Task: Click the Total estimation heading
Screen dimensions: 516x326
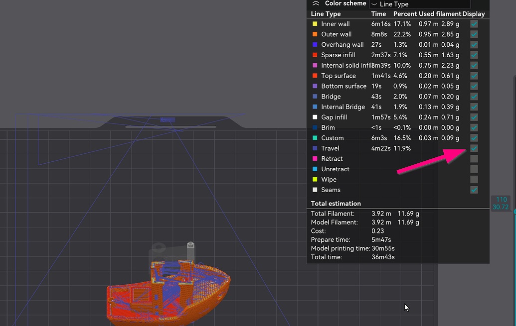Action: click(x=336, y=204)
